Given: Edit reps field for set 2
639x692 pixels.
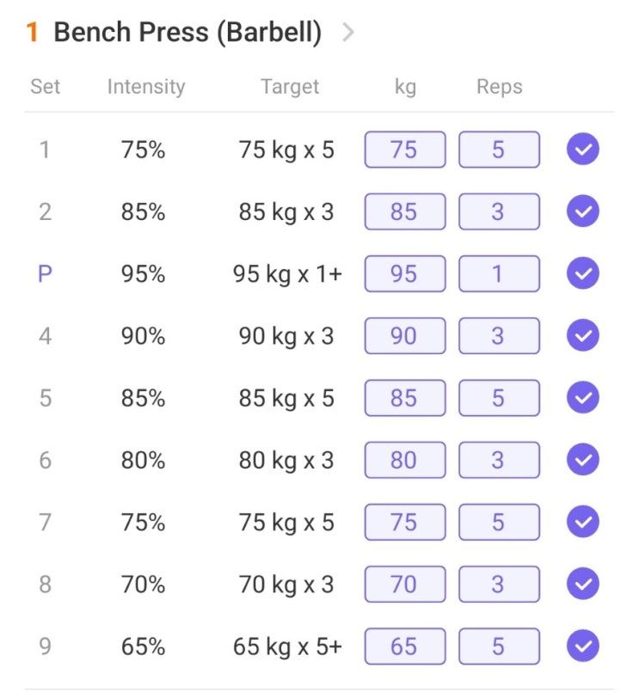Looking at the screenshot, I should click(x=499, y=211).
